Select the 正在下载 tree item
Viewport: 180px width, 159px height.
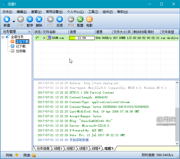coord(22,42)
